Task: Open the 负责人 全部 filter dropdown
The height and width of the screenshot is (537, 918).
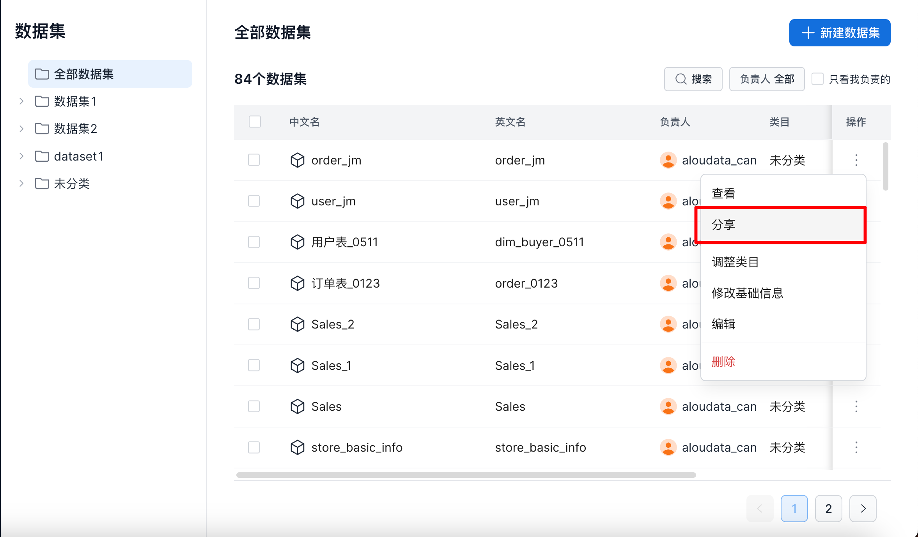Action: [x=766, y=79]
